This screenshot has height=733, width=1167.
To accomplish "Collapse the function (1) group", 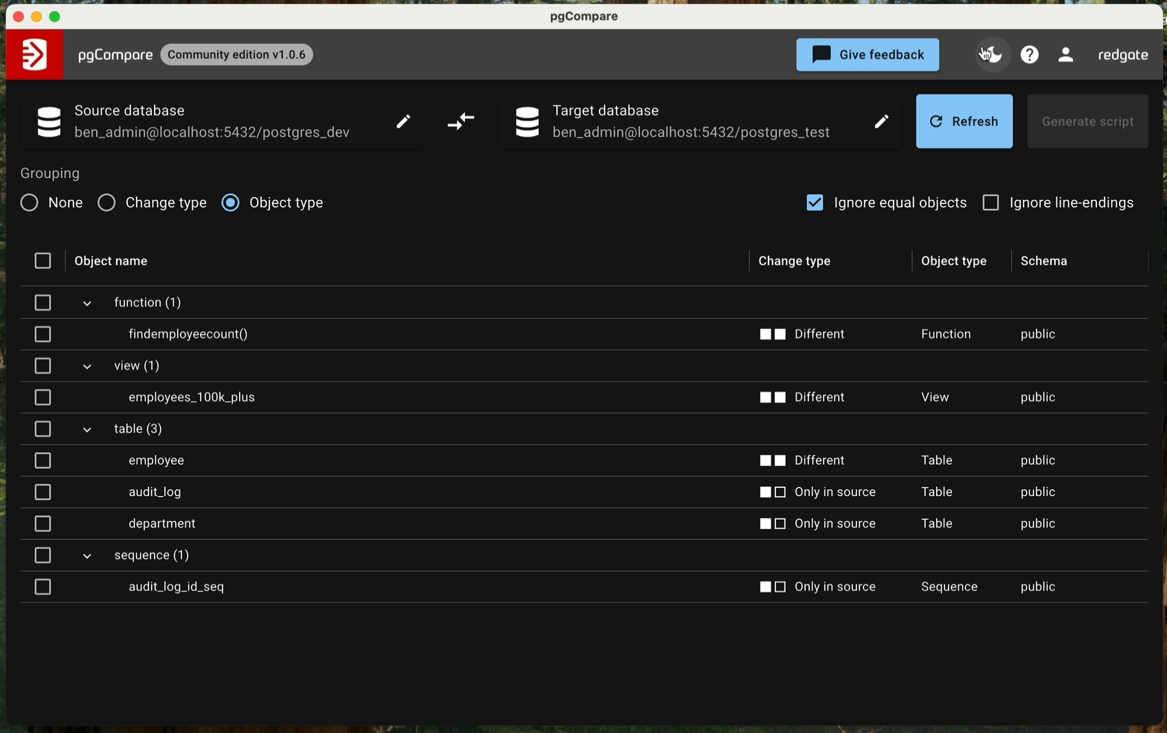I will coord(87,303).
